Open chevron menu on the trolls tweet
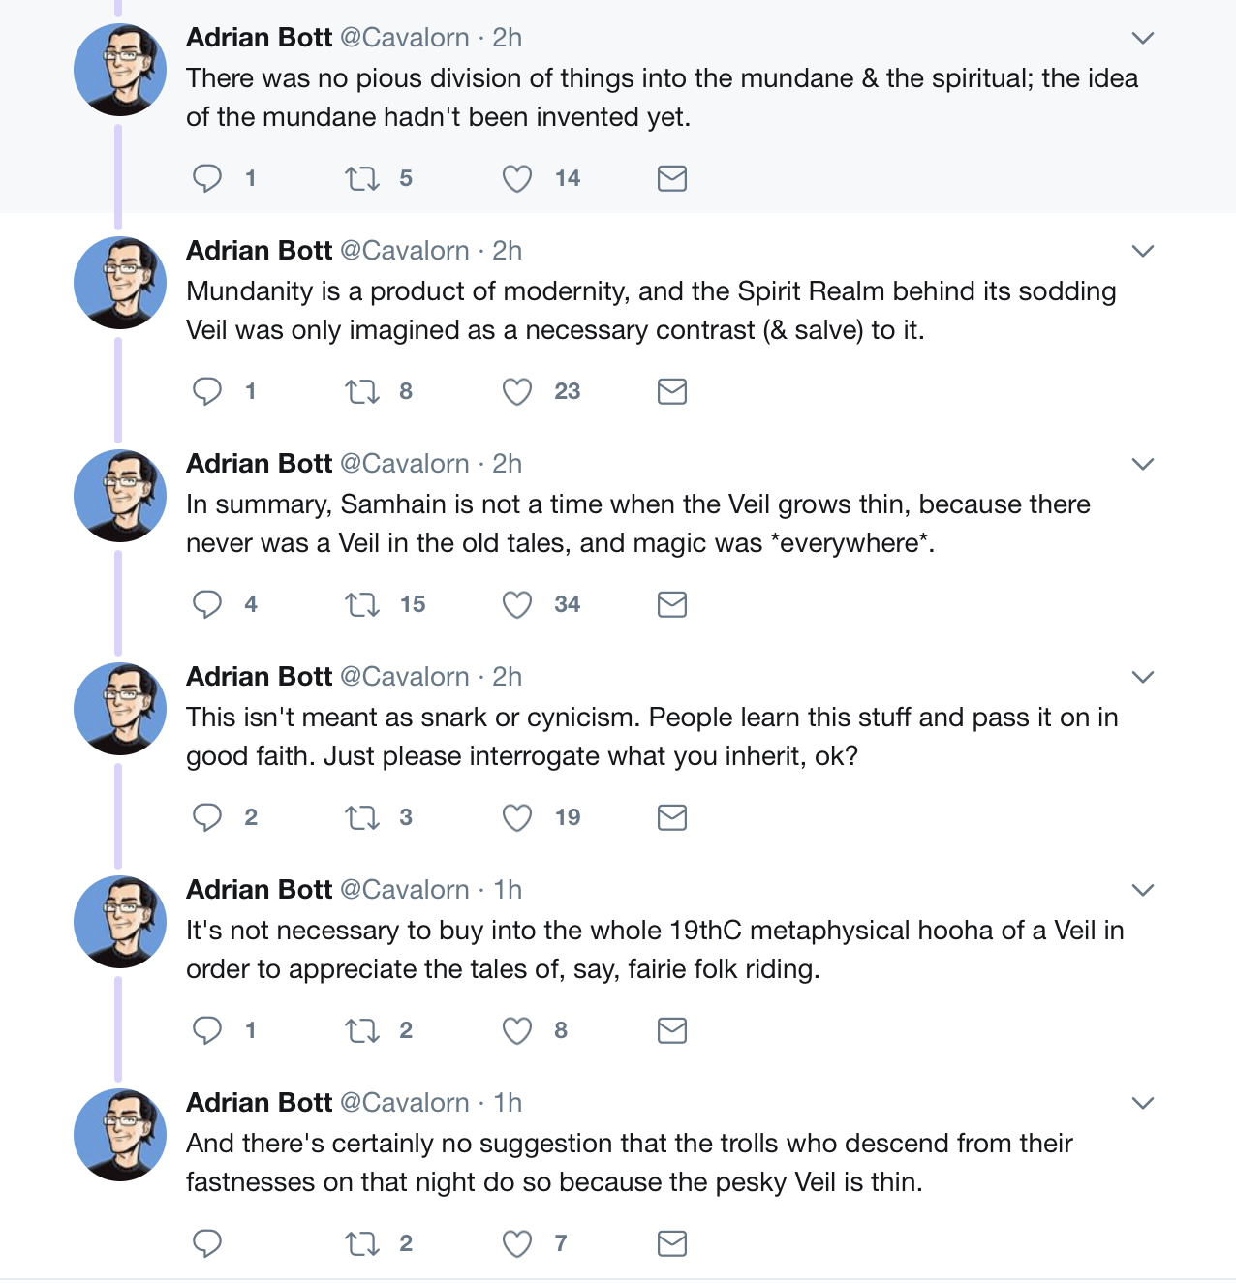The image size is (1236, 1284). coord(1143,1104)
